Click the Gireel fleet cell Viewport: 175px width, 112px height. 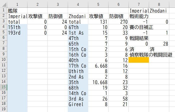coord(78,104)
